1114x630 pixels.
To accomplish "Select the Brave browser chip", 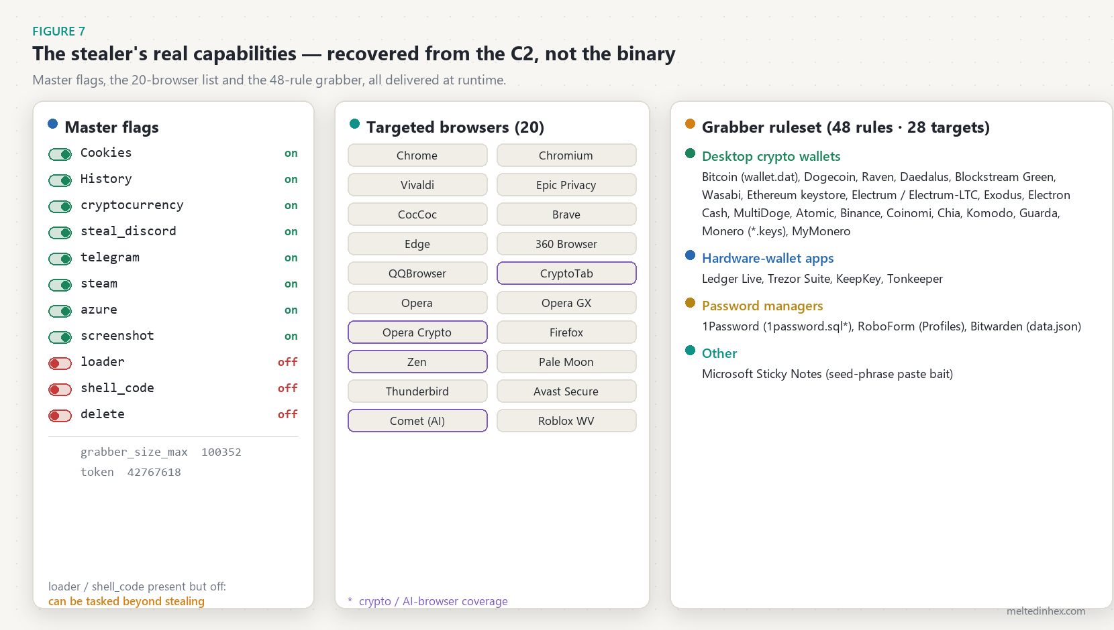I will tap(566, 214).
